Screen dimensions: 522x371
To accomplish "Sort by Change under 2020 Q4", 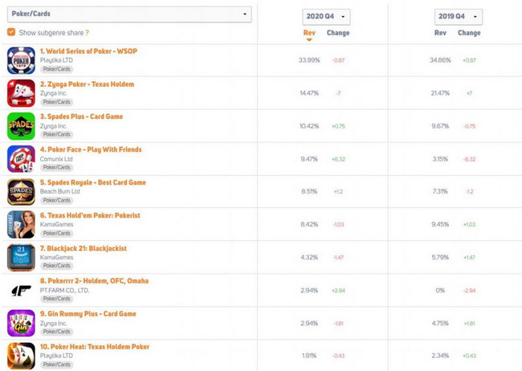I will pos(338,33).
